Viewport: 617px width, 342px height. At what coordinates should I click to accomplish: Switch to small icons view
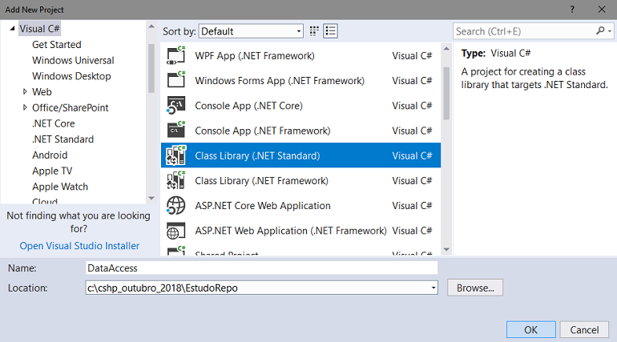click(314, 31)
